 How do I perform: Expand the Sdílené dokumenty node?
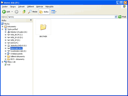click(6, 57)
